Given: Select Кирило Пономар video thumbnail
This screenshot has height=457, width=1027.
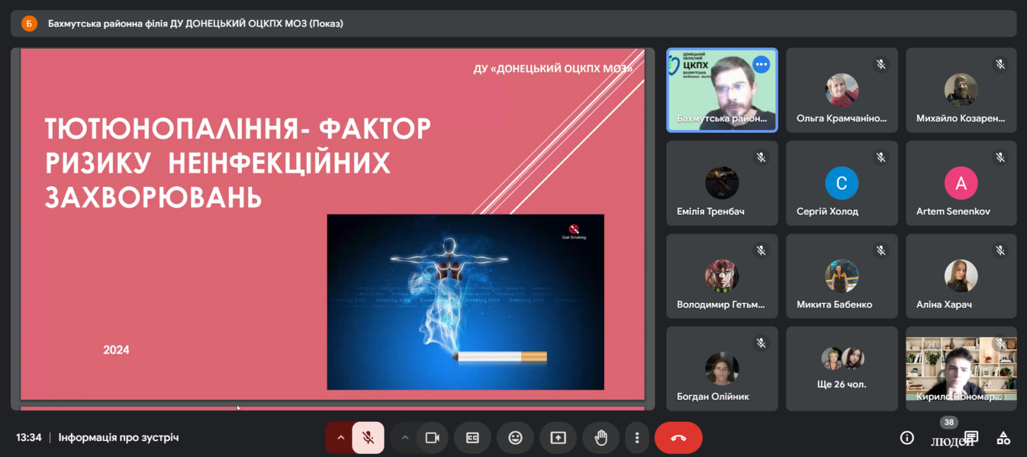Looking at the screenshot, I should 961,368.
